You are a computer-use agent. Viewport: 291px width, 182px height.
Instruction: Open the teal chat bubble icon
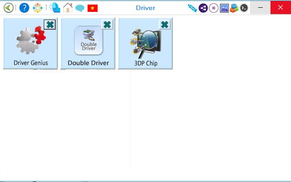tap(80, 8)
